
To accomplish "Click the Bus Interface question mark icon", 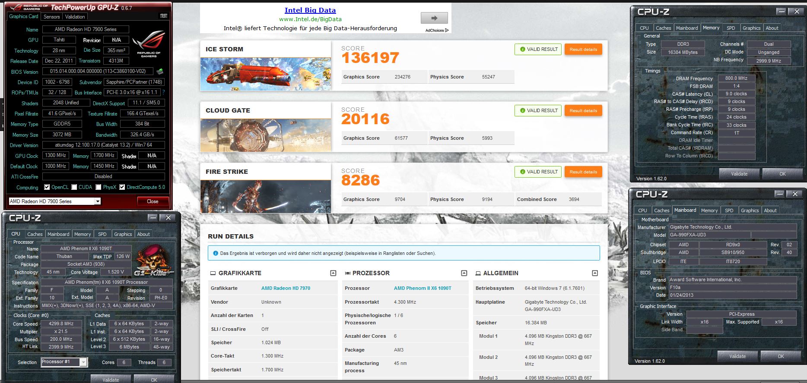I will [163, 92].
